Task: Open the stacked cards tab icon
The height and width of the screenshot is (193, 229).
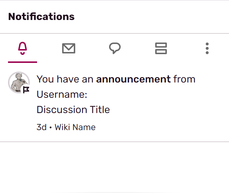Action: click(x=161, y=48)
